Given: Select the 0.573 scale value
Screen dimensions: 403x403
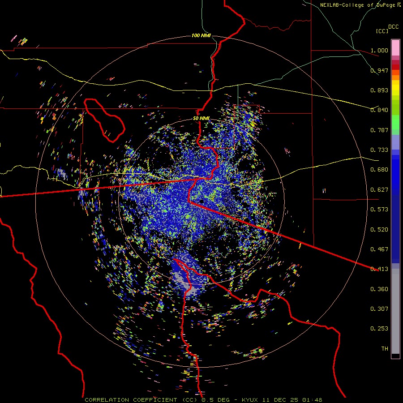Looking at the screenshot, I should (379, 210).
